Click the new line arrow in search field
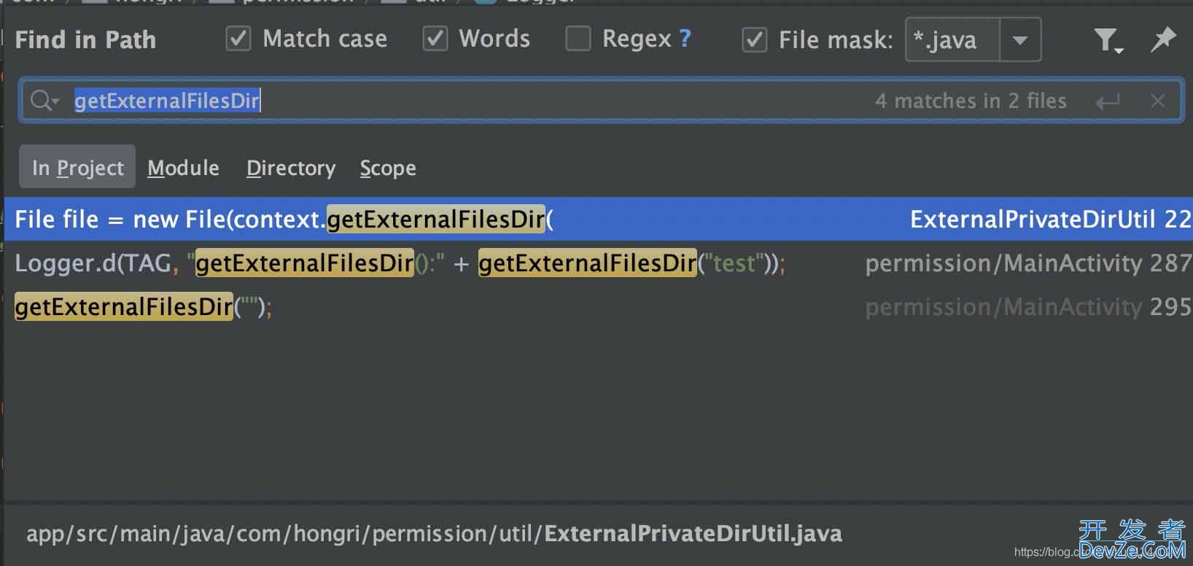The width and height of the screenshot is (1193, 566). click(1108, 101)
